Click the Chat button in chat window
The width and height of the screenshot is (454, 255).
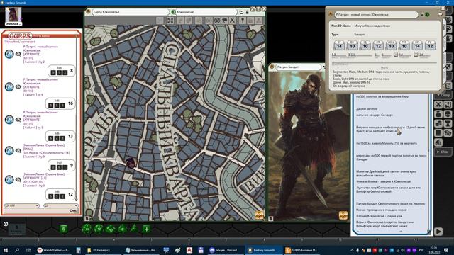tap(72, 210)
